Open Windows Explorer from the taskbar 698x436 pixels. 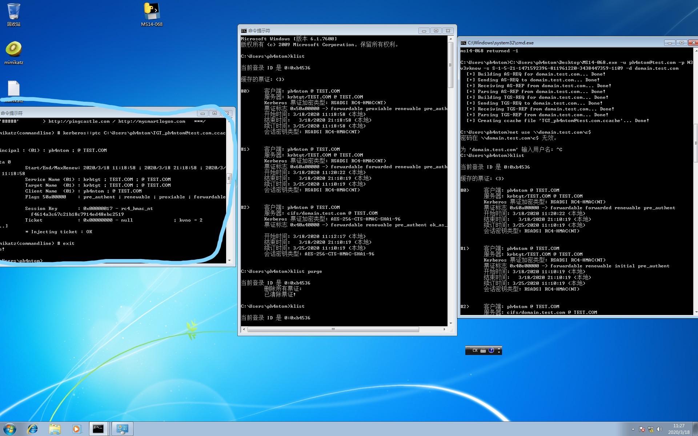coord(55,429)
